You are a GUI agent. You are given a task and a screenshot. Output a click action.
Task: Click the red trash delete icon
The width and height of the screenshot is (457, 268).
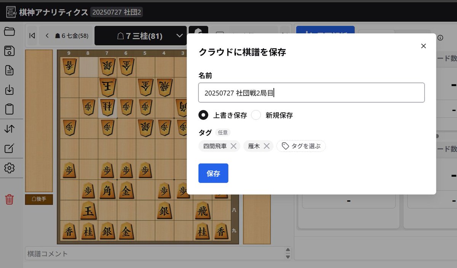(x=10, y=199)
